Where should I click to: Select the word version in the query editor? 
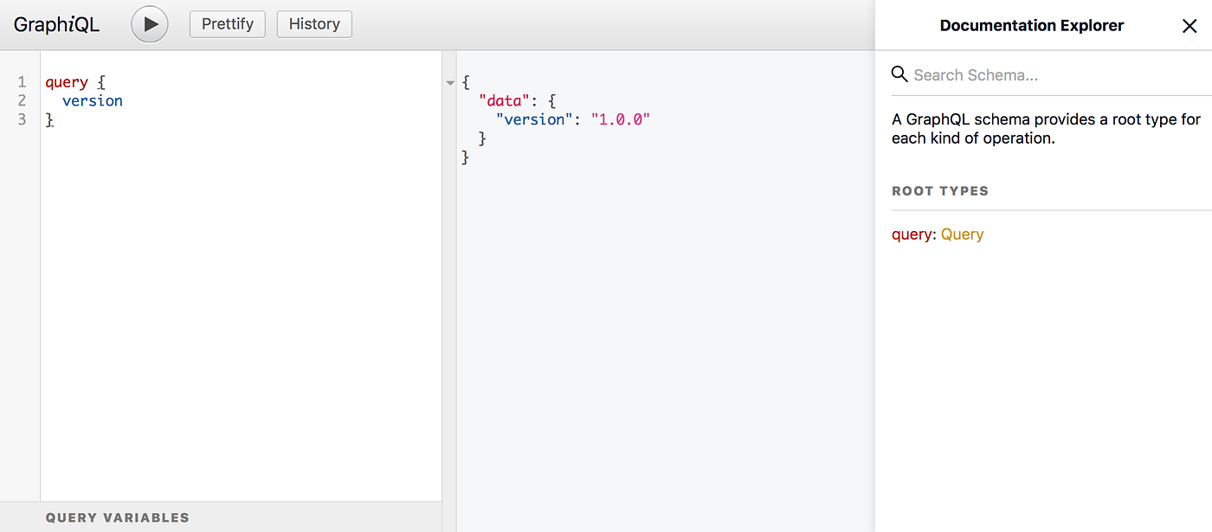tap(92, 100)
